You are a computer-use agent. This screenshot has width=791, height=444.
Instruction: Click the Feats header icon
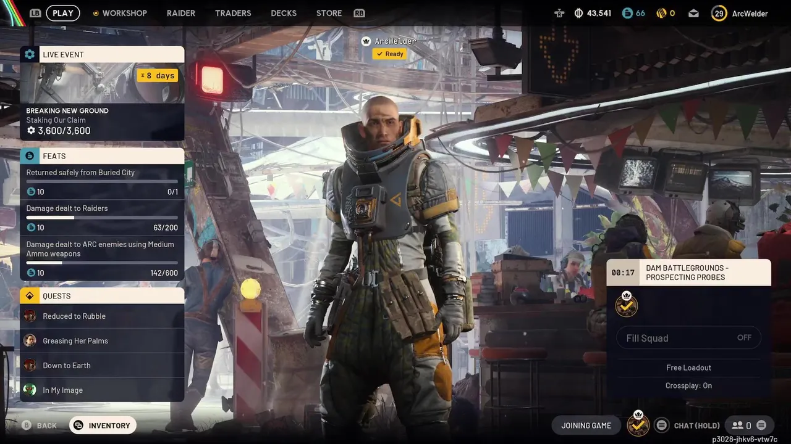[30, 156]
